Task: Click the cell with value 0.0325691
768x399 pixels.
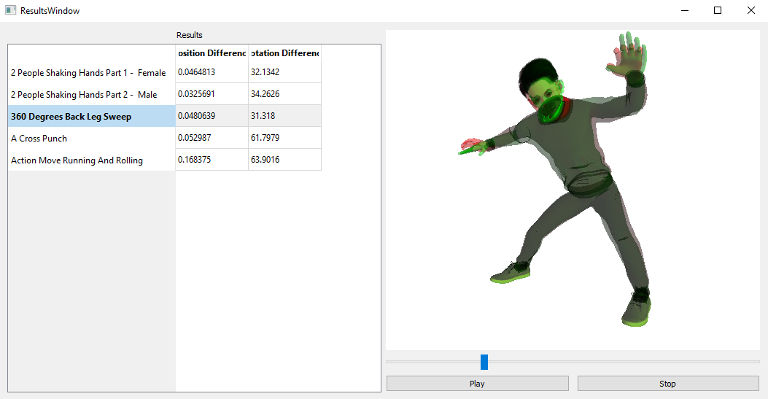Action: pyautogui.click(x=212, y=94)
